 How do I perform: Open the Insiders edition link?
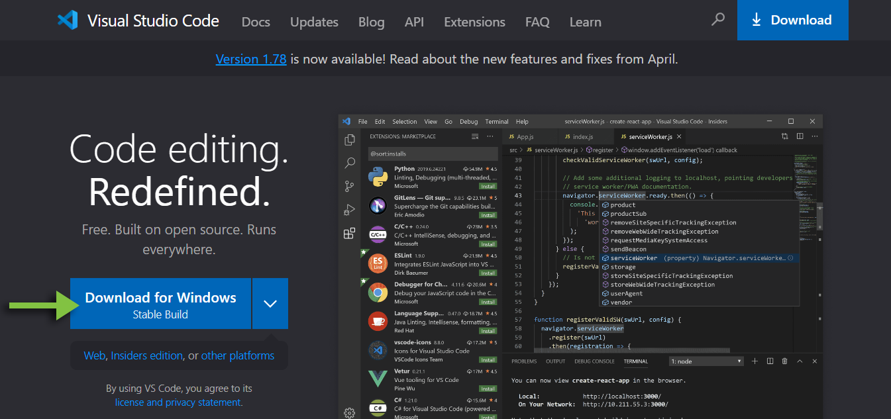click(147, 355)
